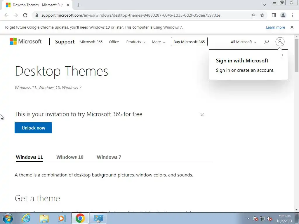Show hidden tray icons arrow
This screenshot has width=299, height=224.
pyautogui.click(x=248, y=218)
